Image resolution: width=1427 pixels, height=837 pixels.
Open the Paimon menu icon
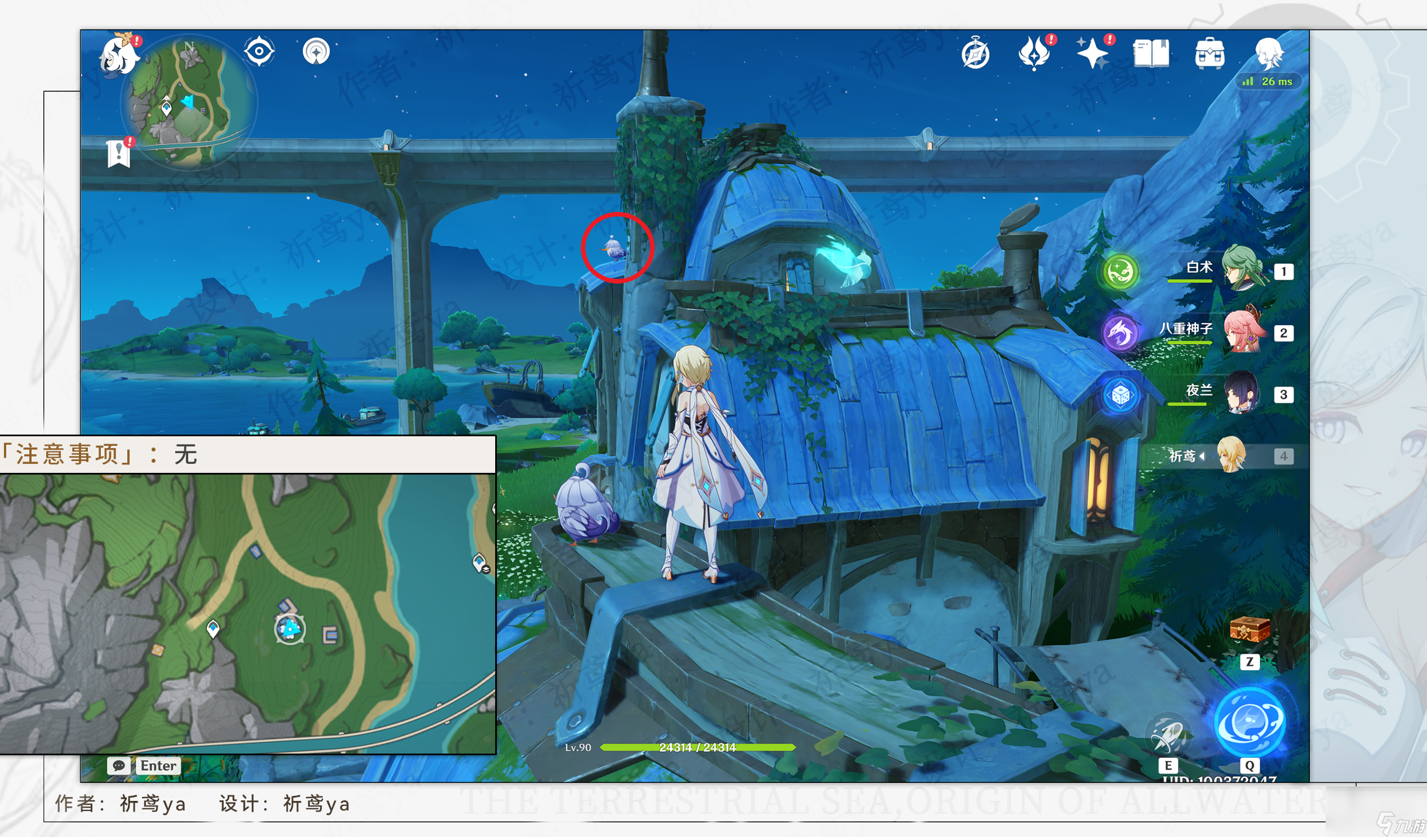(119, 55)
